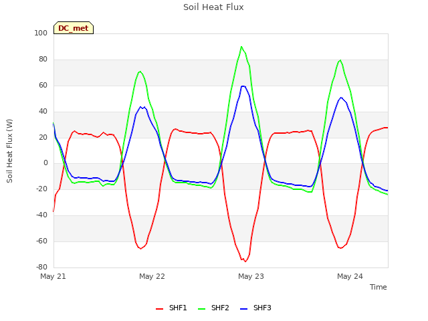Toggle the SHF3 legend entry
The width and height of the screenshot is (428, 321).
pos(255,308)
